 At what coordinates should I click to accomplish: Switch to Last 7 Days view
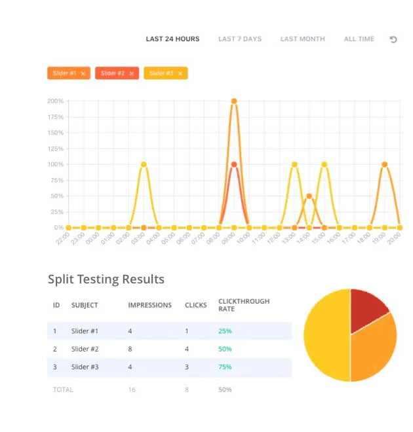(x=240, y=39)
